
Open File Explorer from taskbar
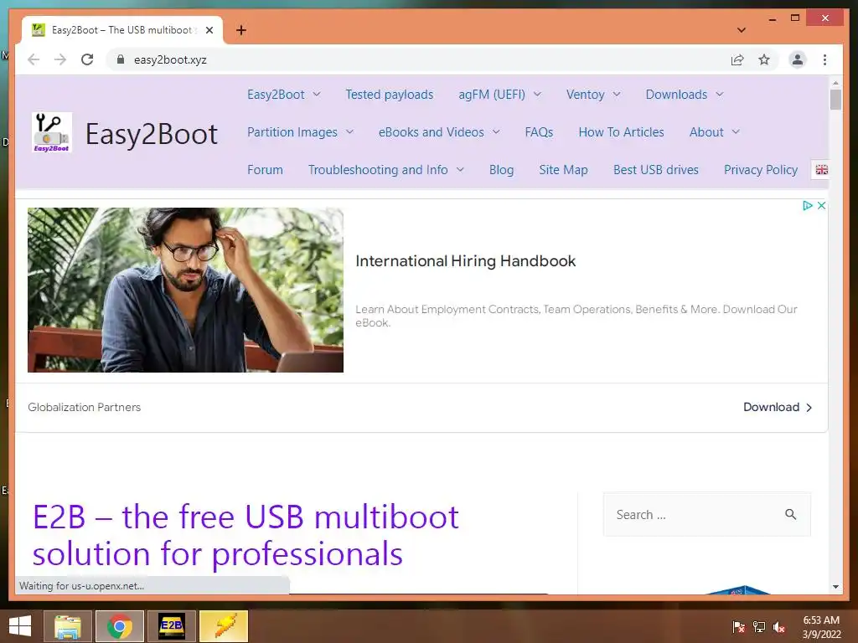click(68, 626)
